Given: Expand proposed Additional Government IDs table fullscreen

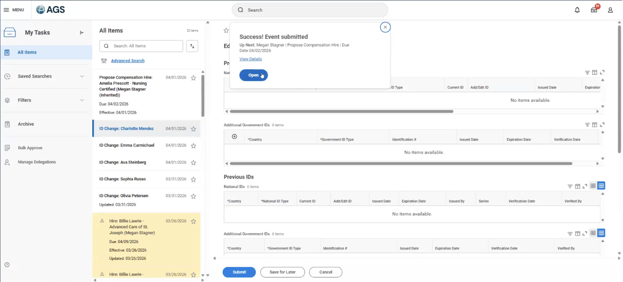Looking at the screenshot, I should tap(602, 125).
